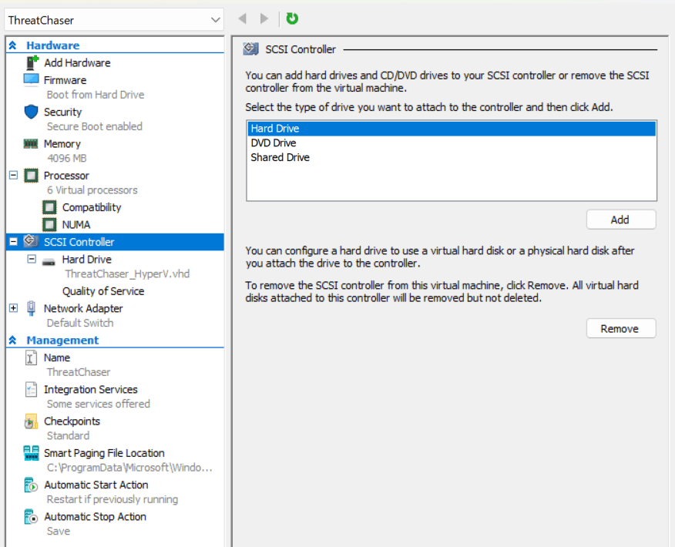This screenshot has width=675, height=547.
Task: Select Shared Drive in the drive type list
Action: tap(280, 157)
